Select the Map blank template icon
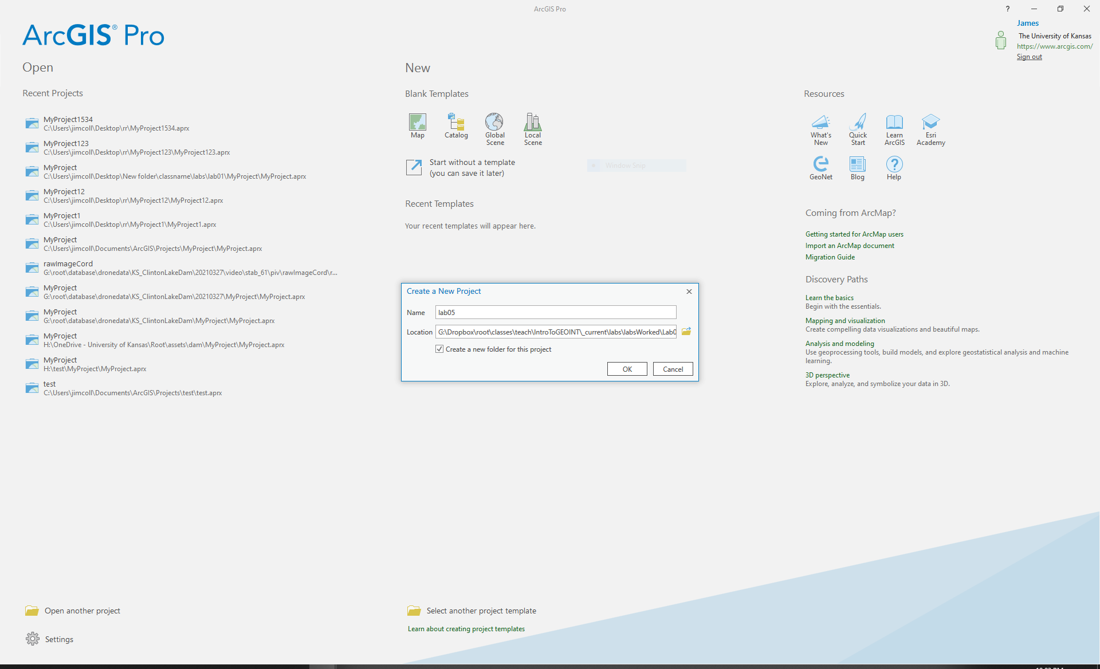 tap(418, 121)
